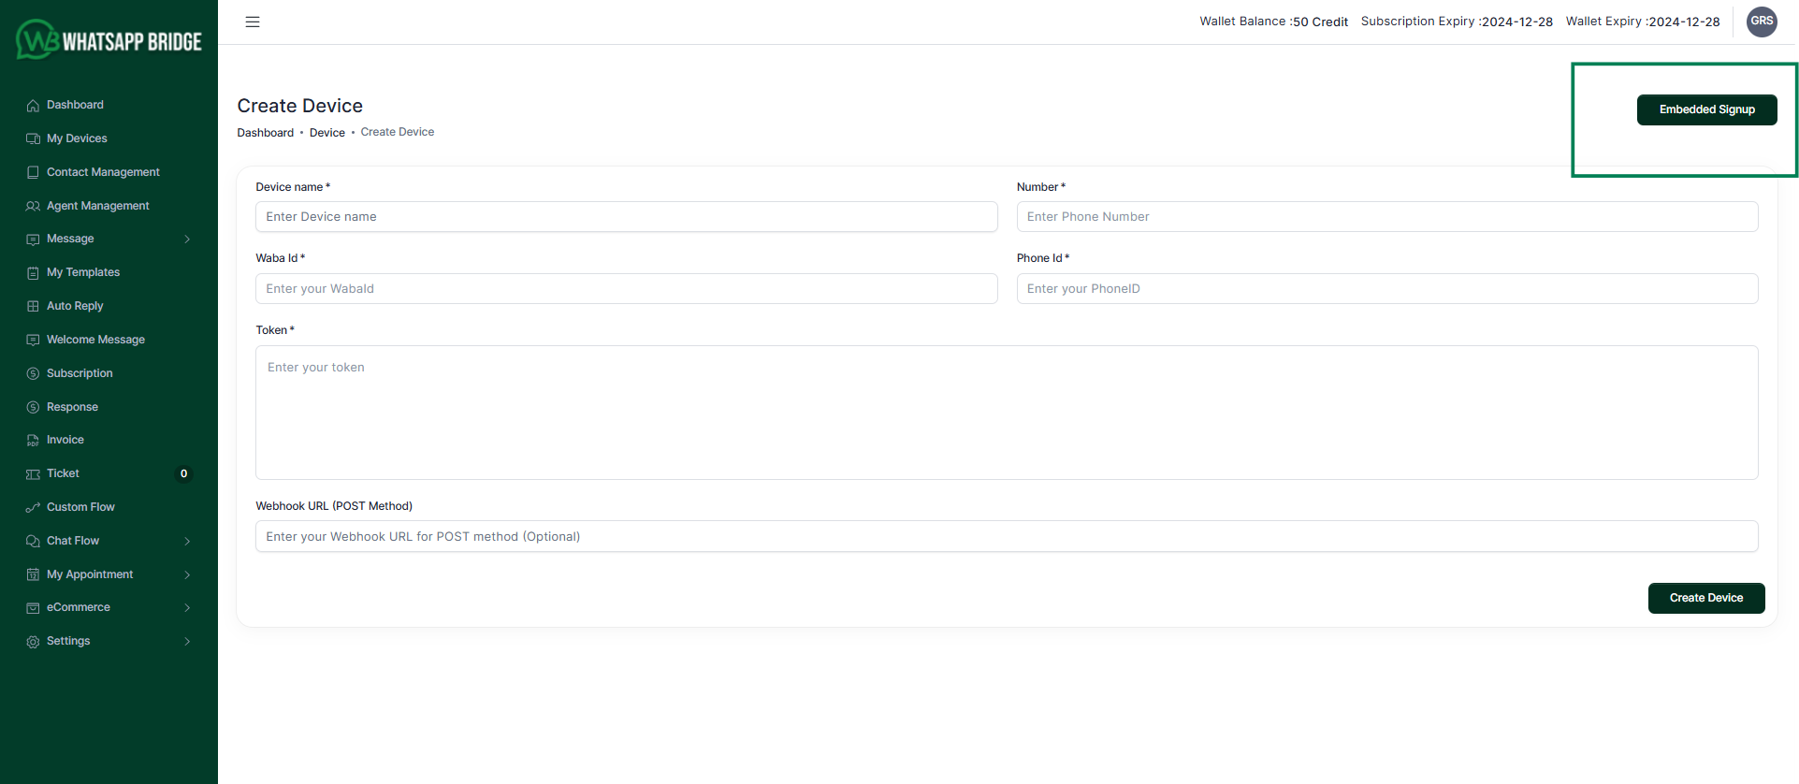Focus the Webhook URL field
This screenshot has height=784, width=1799.
tap(1007, 536)
